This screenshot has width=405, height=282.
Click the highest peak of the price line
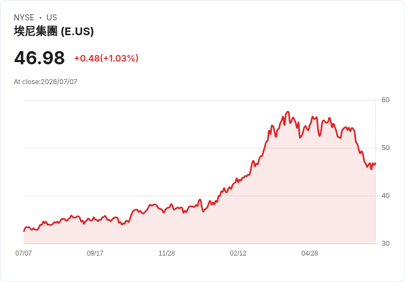click(288, 112)
